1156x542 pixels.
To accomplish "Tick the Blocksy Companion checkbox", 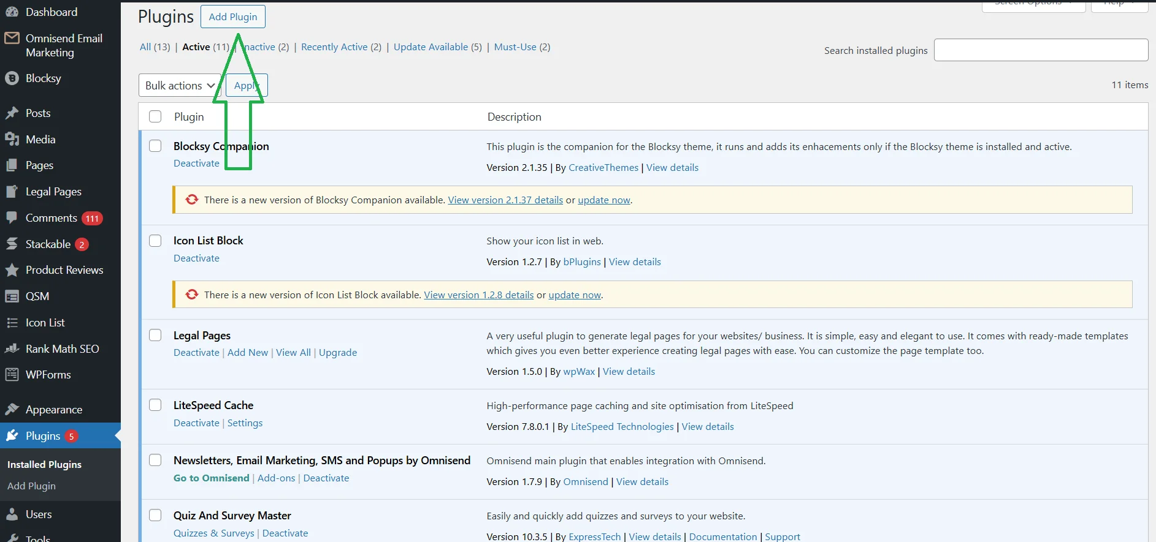I will click(155, 146).
